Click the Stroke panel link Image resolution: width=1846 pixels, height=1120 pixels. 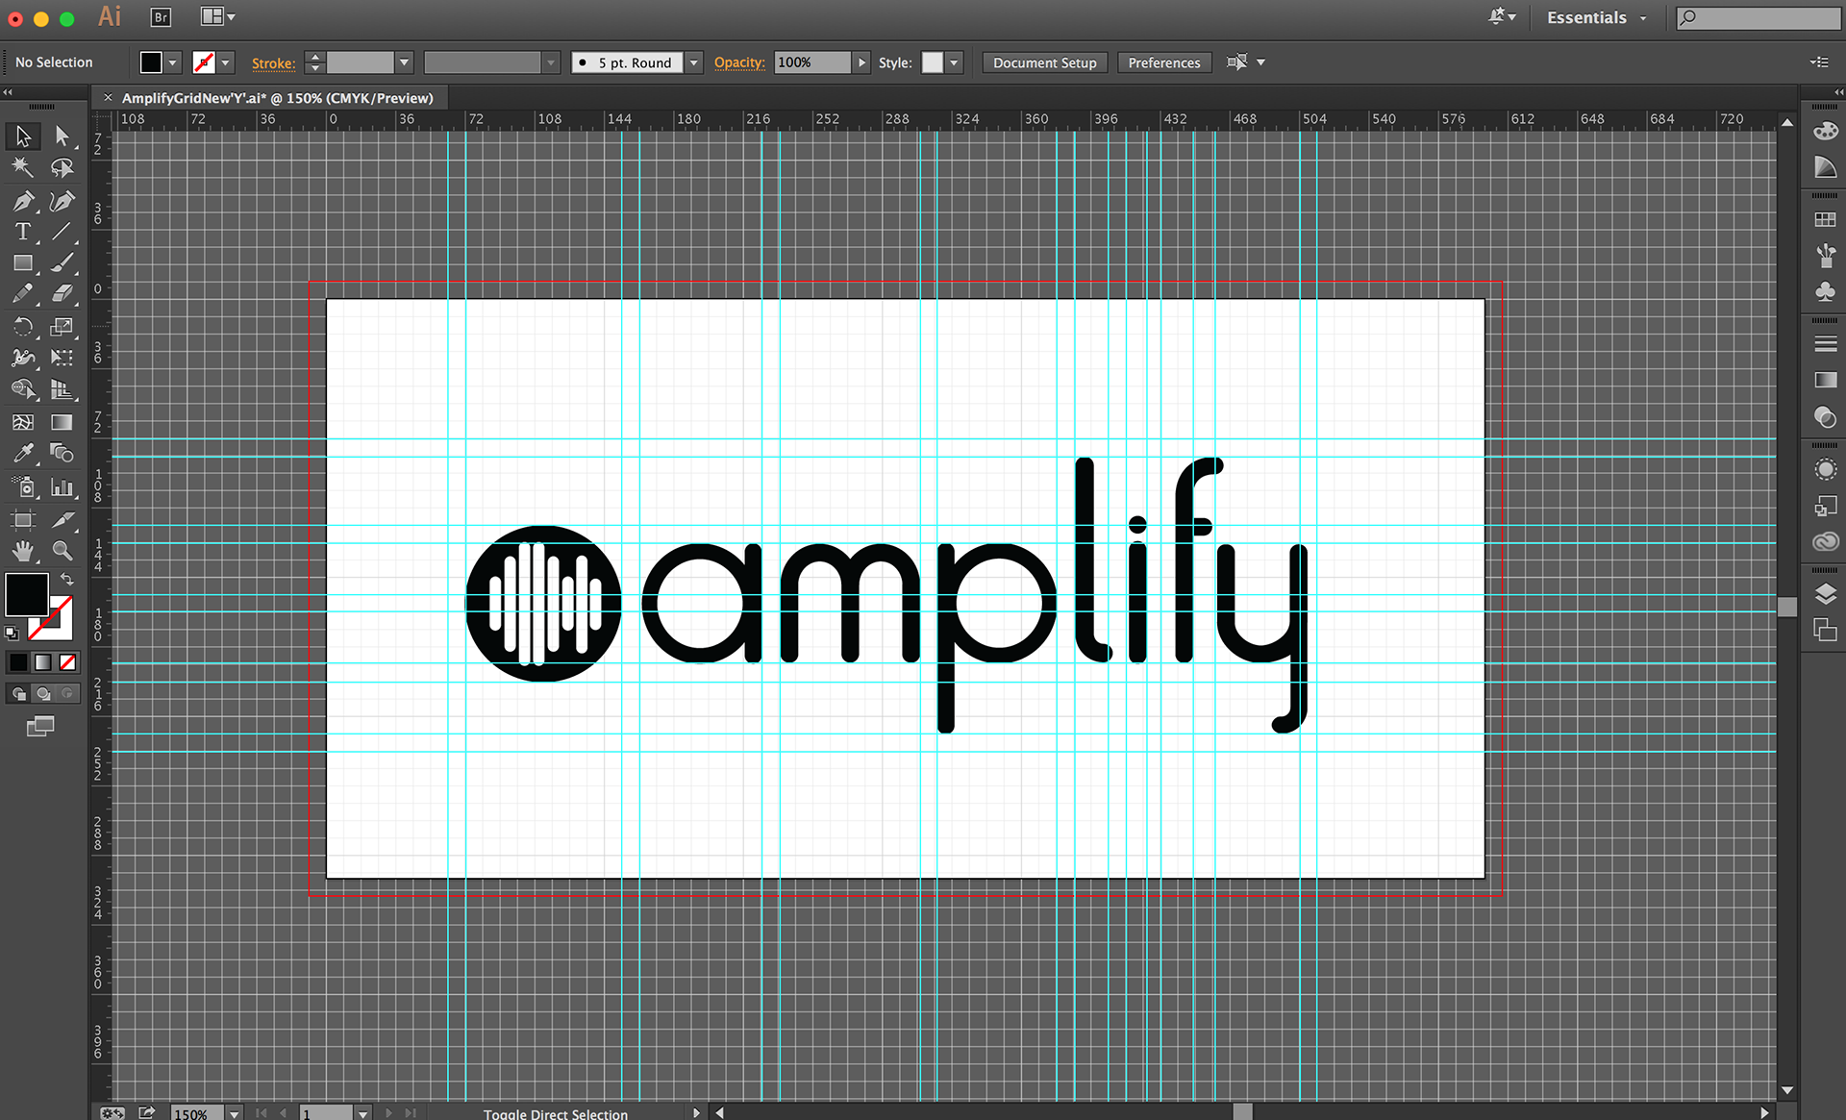click(x=273, y=63)
